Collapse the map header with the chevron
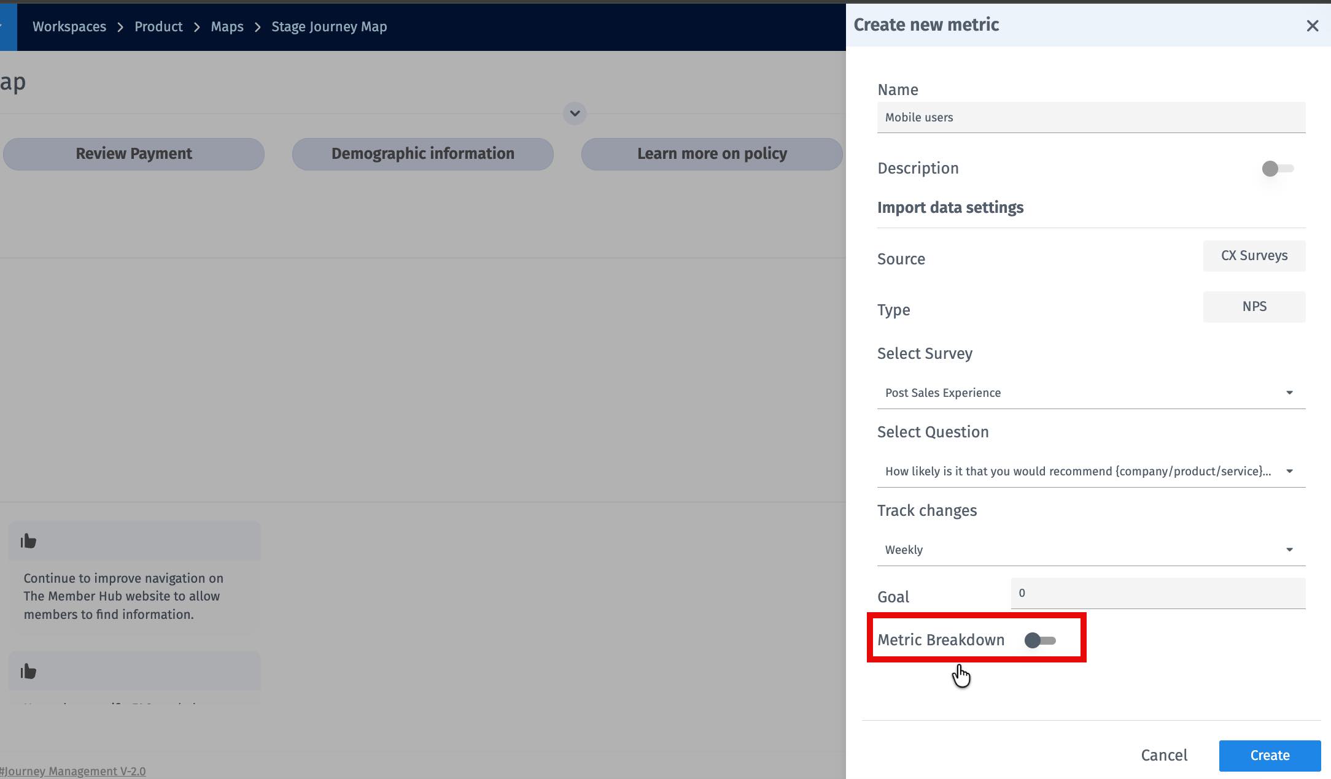The image size is (1331, 779). [573, 113]
